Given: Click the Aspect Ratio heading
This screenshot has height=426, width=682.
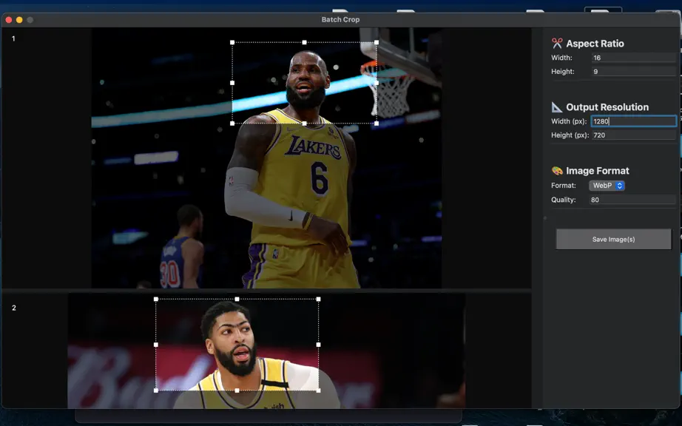Looking at the screenshot, I should click(x=595, y=44).
